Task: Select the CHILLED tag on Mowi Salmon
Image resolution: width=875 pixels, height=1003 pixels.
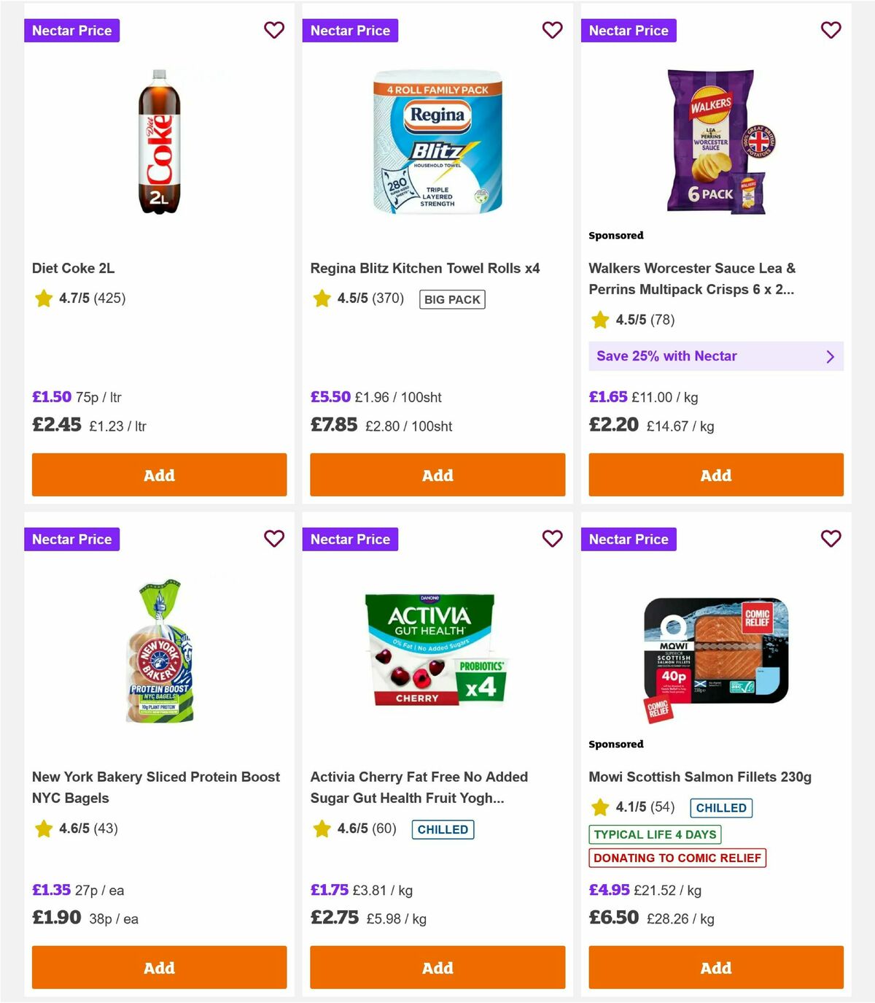Action: 721,808
